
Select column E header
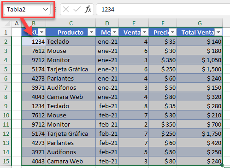(134, 23)
